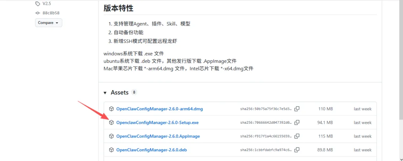Click the 89.8 MB size value
Viewport: 403px width, 161px height.
325,150
